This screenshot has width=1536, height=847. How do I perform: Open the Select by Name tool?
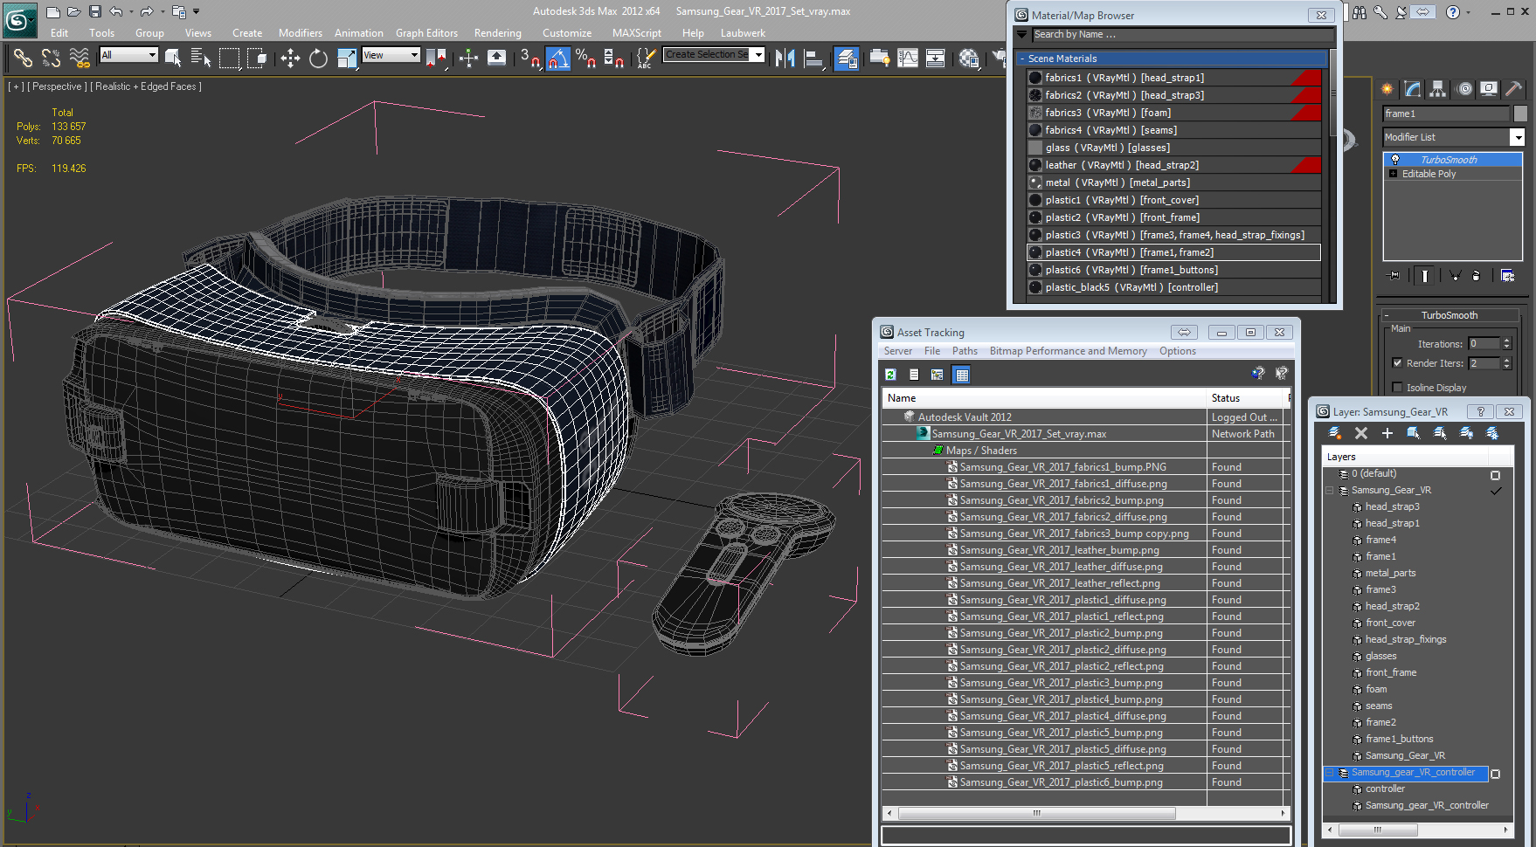coord(201,59)
